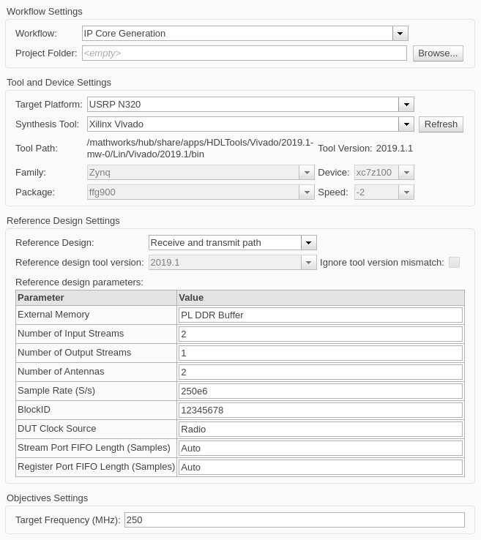Click the Parameter column header
The image size is (481, 540).
(x=96, y=298)
